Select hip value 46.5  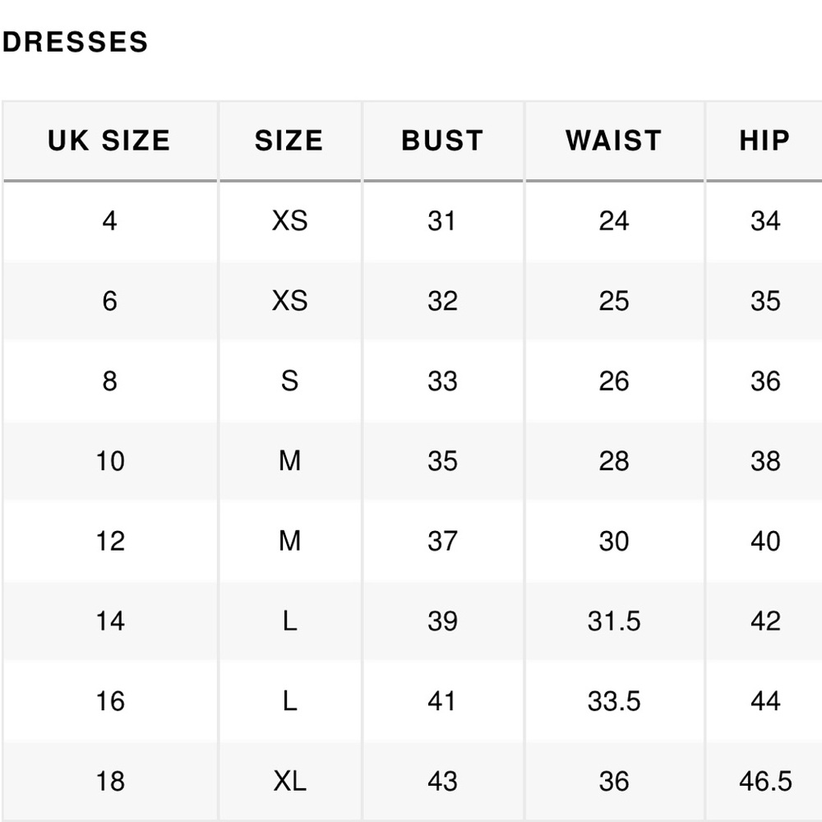tap(764, 781)
